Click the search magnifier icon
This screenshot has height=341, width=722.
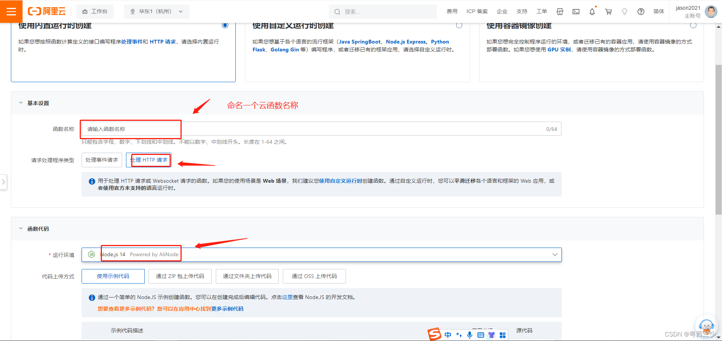point(337,12)
